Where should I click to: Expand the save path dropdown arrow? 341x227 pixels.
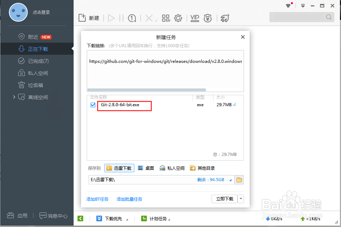[230, 180]
